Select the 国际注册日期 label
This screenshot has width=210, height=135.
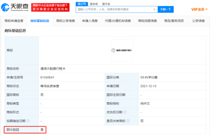[116, 95]
